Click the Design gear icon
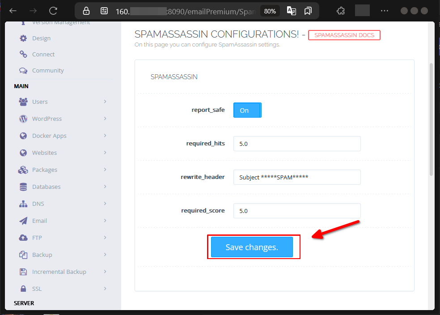The image size is (440, 315). pyautogui.click(x=23, y=38)
